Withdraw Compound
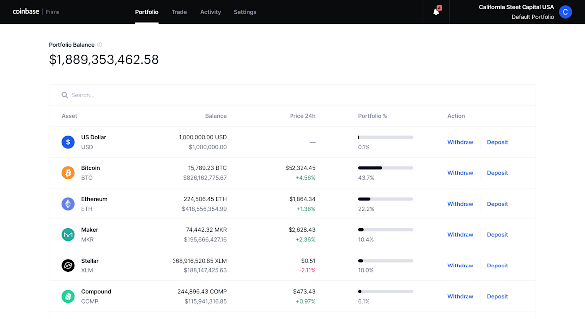The height and width of the screenshot is (319, 585). tap(460, 296)
